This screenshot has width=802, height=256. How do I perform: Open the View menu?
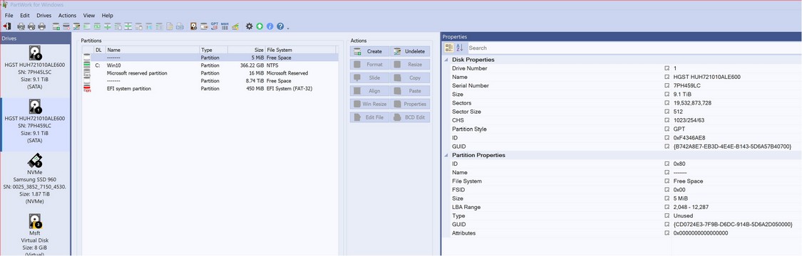(89, 16)
